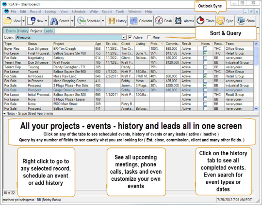Check Notes box for Grape Street Apartments
The height and width of the screenshot is (205, 262).
click(205, 90)
